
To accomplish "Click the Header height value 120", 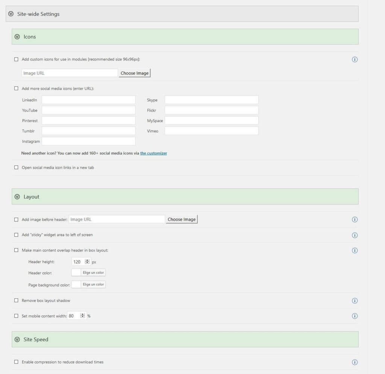I will pyautogui.click(x=77, y=262).
